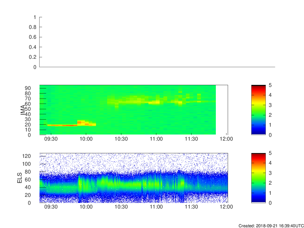Click the Created timestamp text

point(271,225)
